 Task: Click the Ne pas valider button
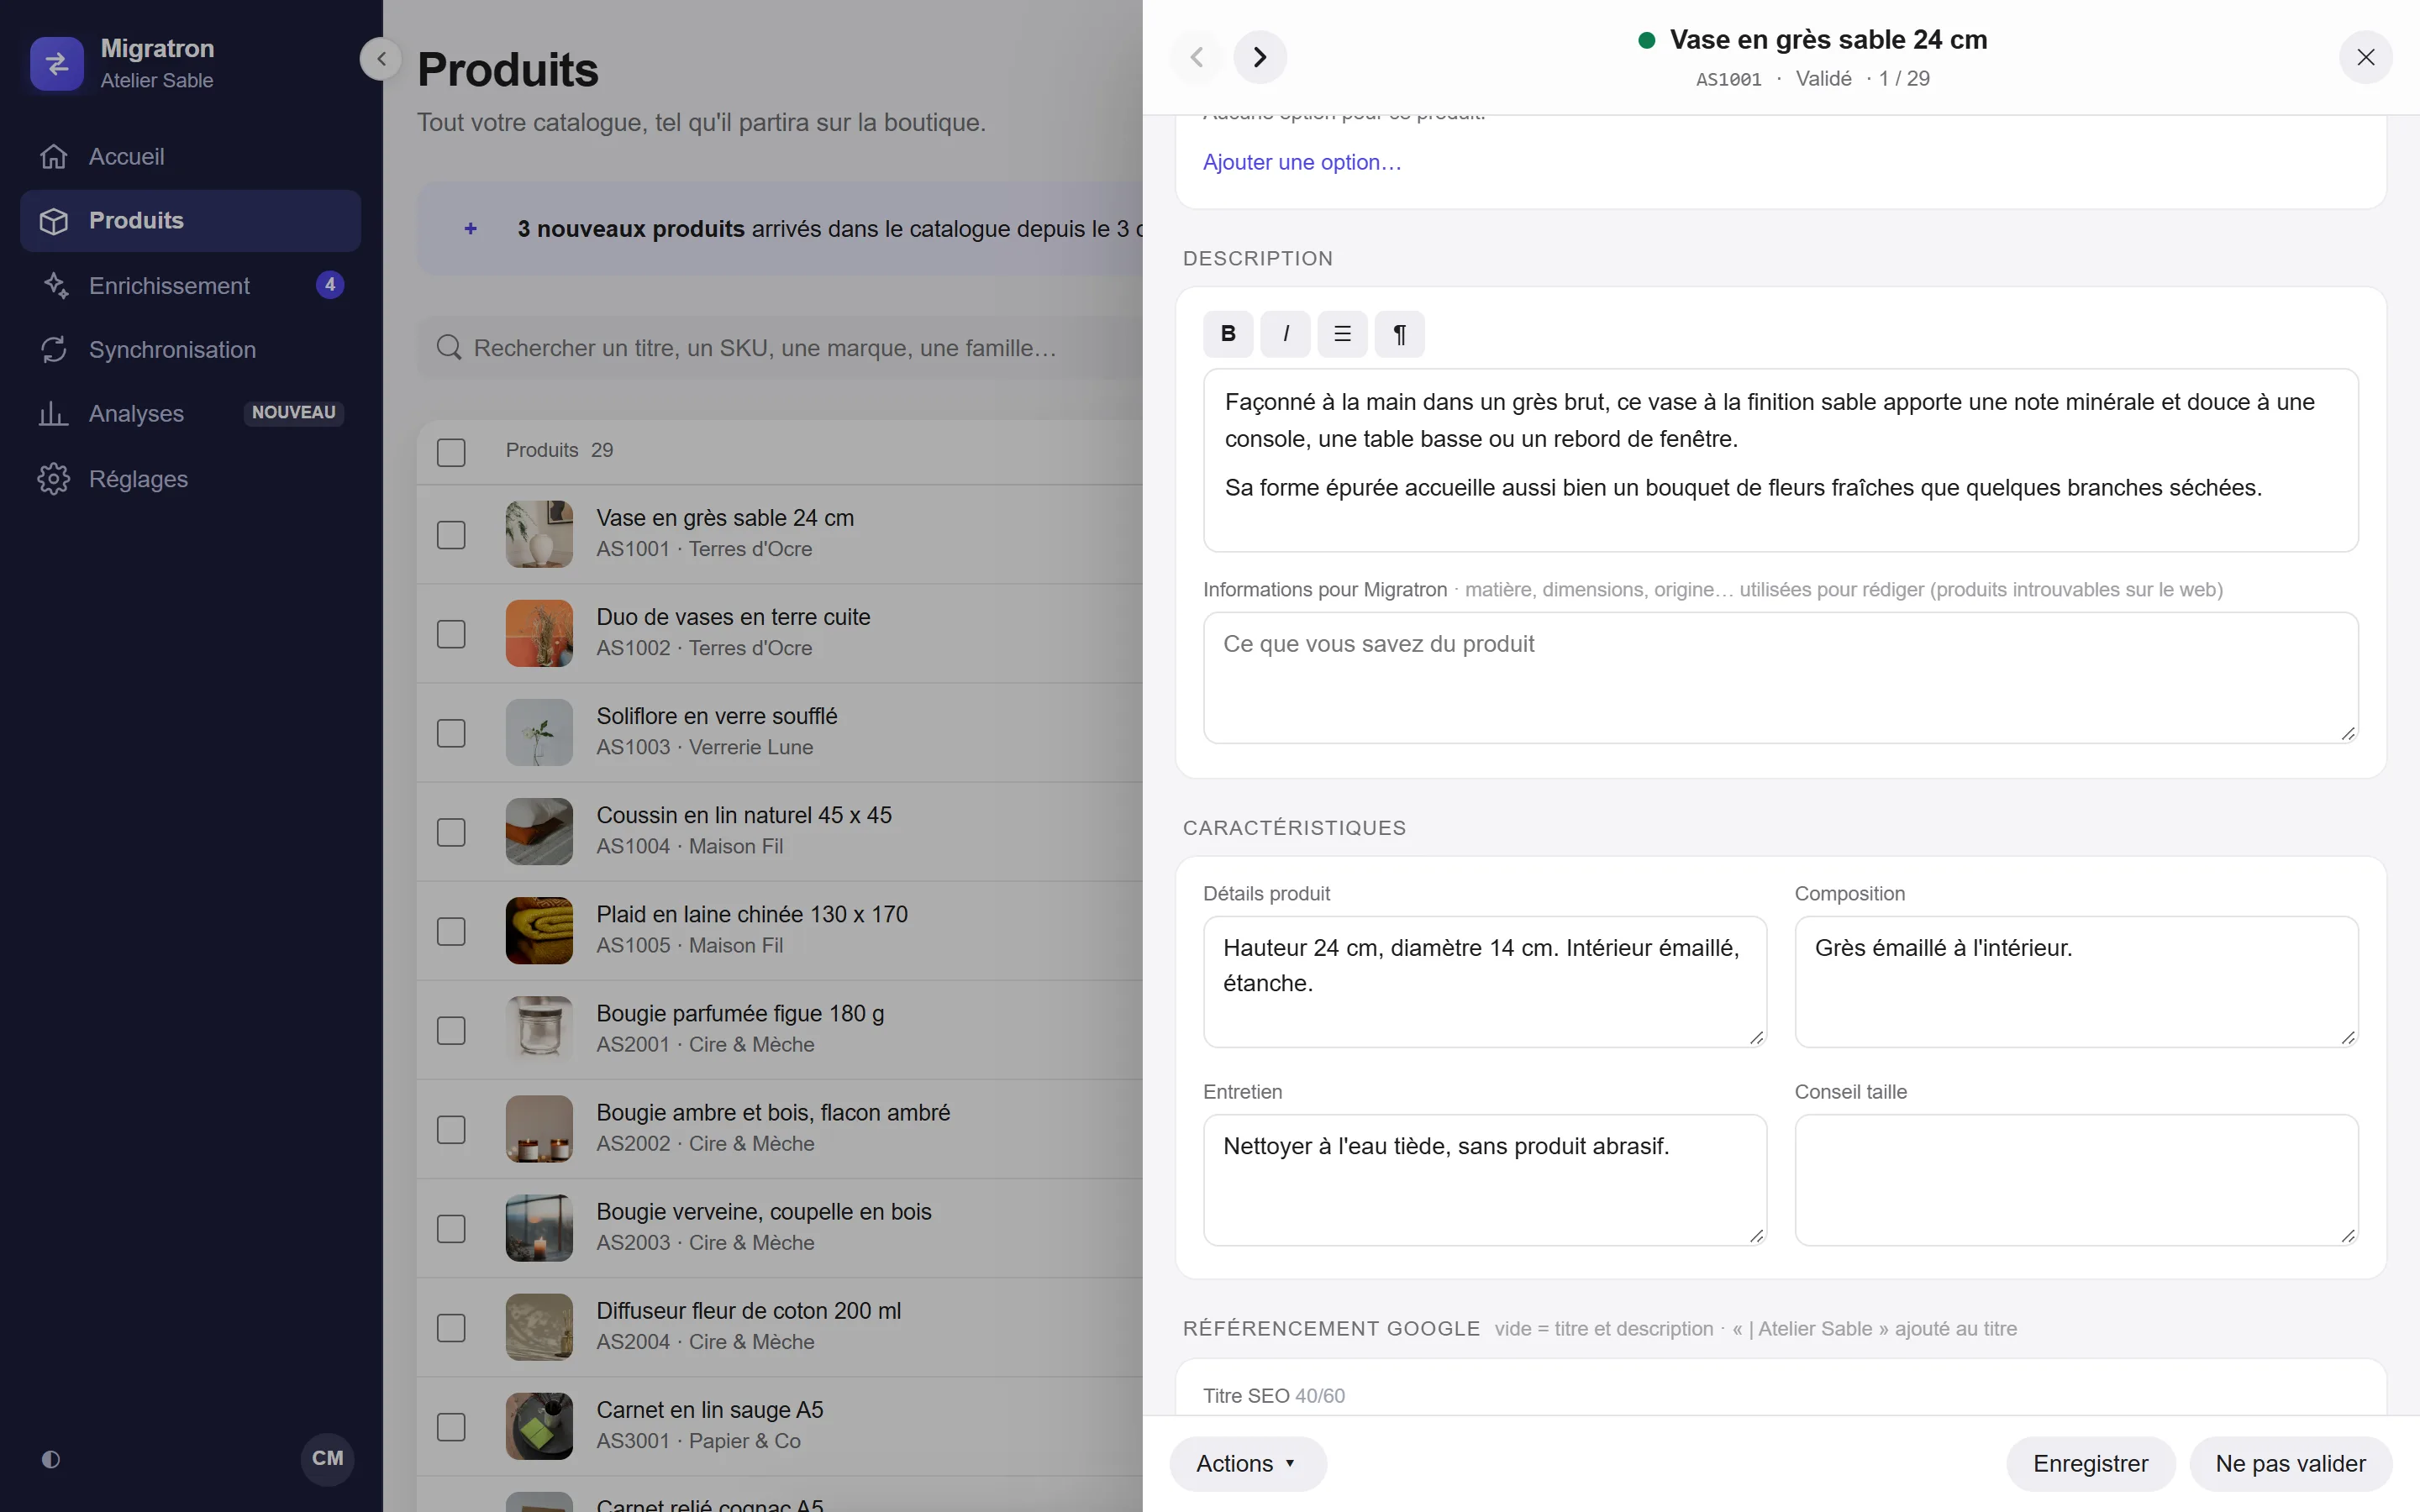(2290, 1464)
